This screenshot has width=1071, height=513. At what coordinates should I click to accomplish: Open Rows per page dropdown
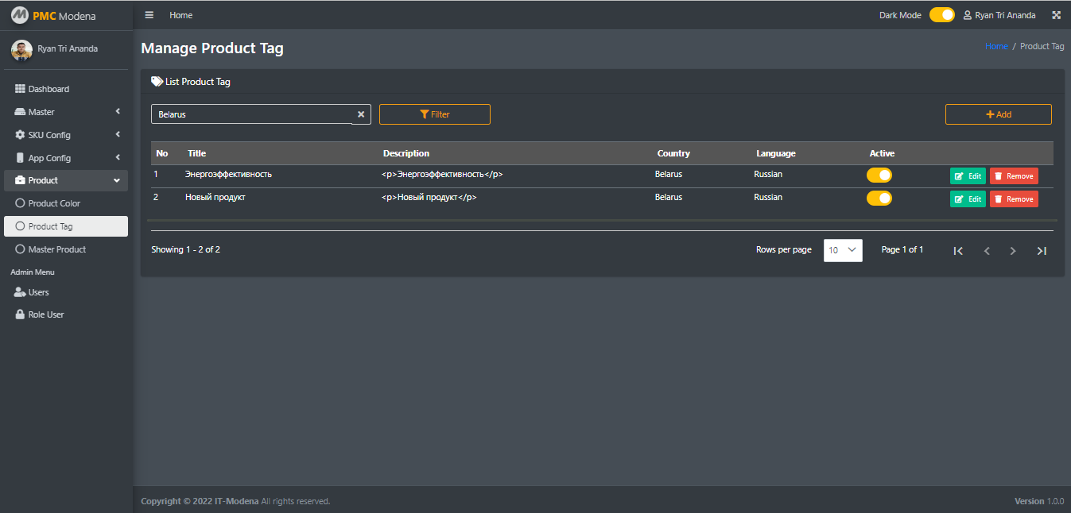(843, 250)
